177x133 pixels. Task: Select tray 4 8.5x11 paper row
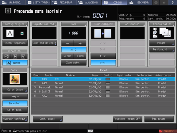click(103, 92)
